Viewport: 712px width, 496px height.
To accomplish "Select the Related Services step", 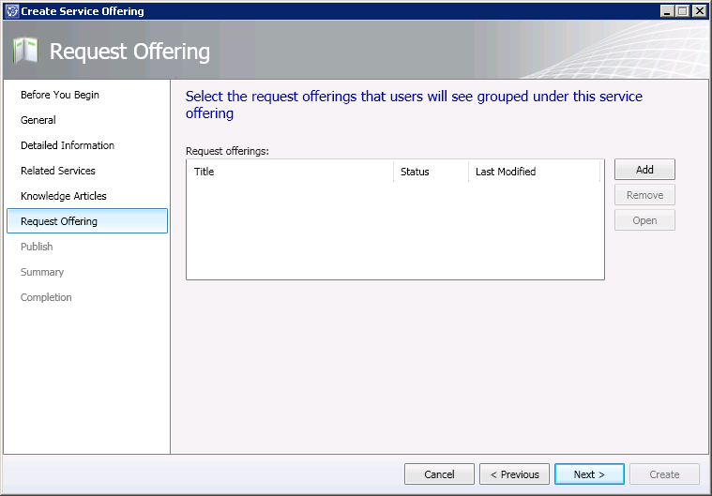I will tap(58, 171).
